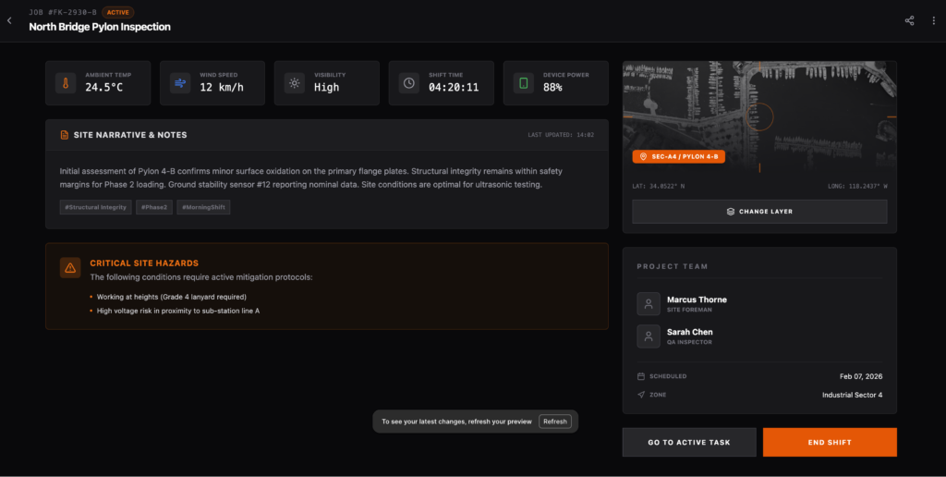This screenshot has height=477, width=946.
Task: Click the ambient temperature thermometer icon
Action: (67, 83)
